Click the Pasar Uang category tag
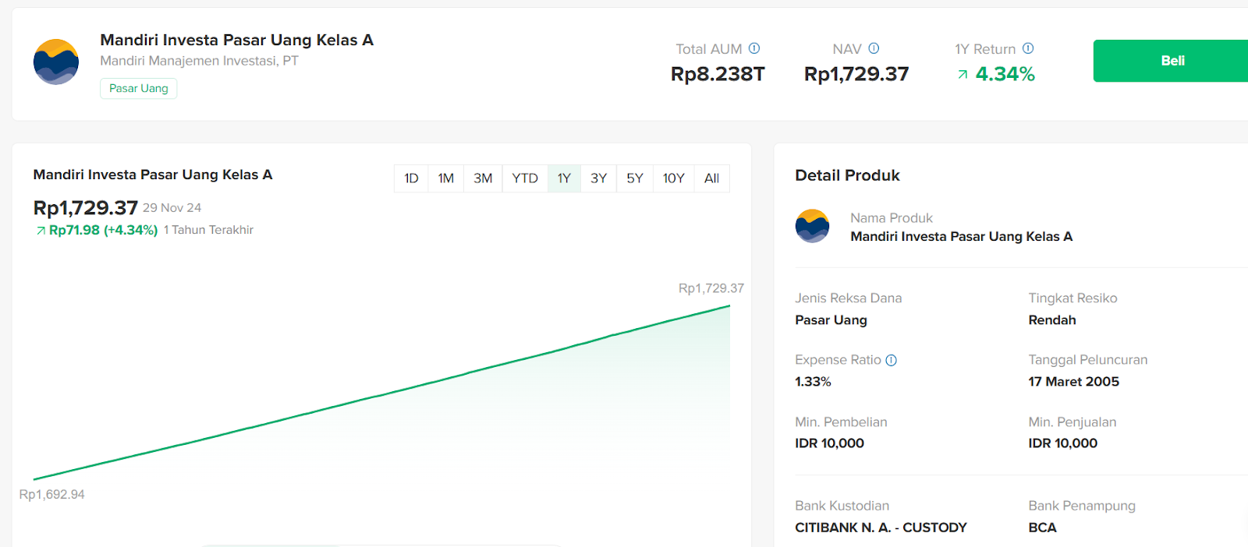1248x547 pixels. click(139, 88)
